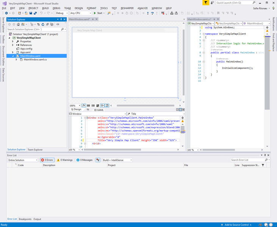
Task: Click the Step Into debug icon
Action: (148, 13)
